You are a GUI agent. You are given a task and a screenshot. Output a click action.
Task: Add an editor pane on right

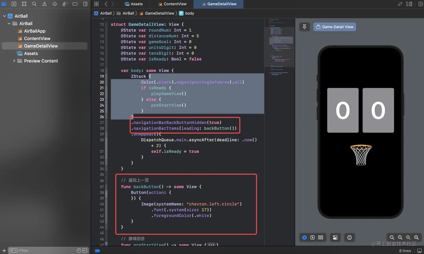[421, 4]
